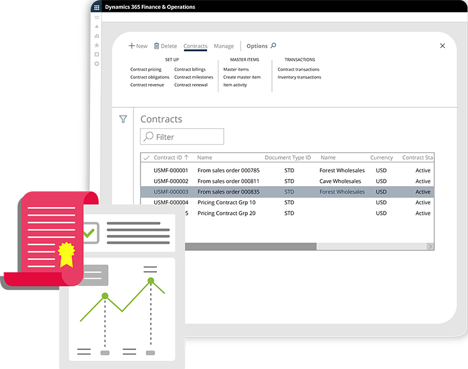Open Contract billings
The width and height of the screenshot is (468, 369).
coord(190,69)
